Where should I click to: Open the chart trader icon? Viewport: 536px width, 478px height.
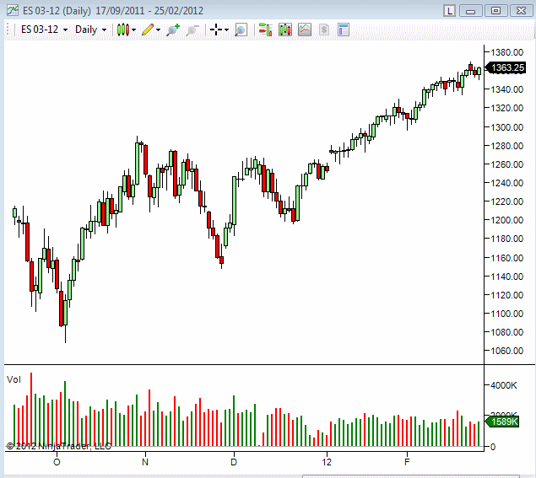pyautogui.click(x=265, y=30)
